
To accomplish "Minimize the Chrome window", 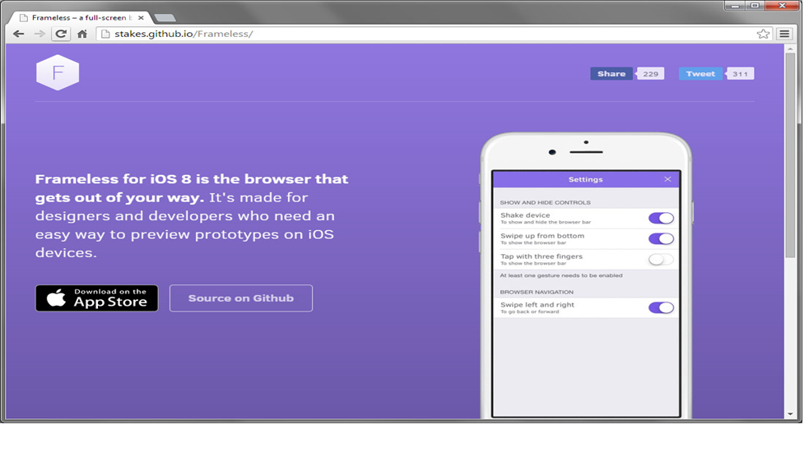I will click(735, 5).
